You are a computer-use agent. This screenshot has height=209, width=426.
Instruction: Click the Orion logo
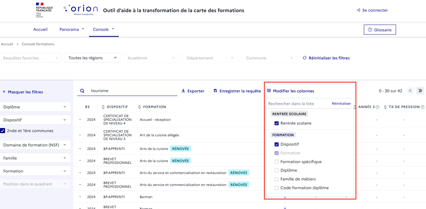pos(81,9)
